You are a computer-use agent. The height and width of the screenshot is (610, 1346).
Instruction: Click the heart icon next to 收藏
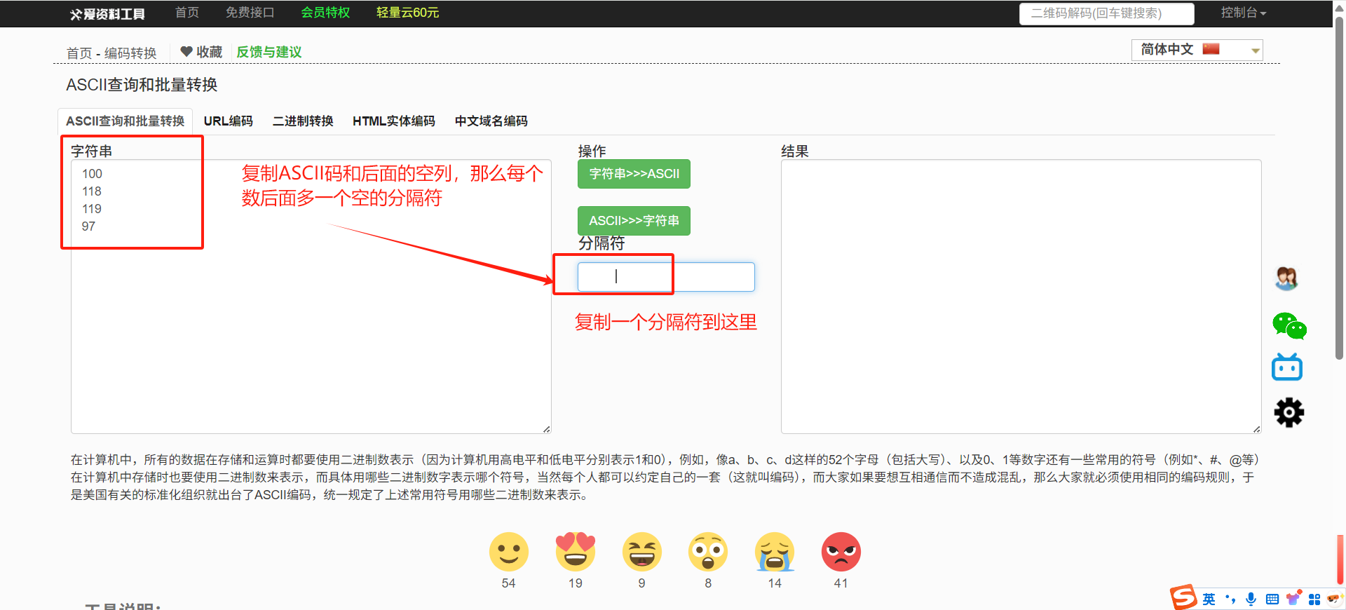point(186,51)
